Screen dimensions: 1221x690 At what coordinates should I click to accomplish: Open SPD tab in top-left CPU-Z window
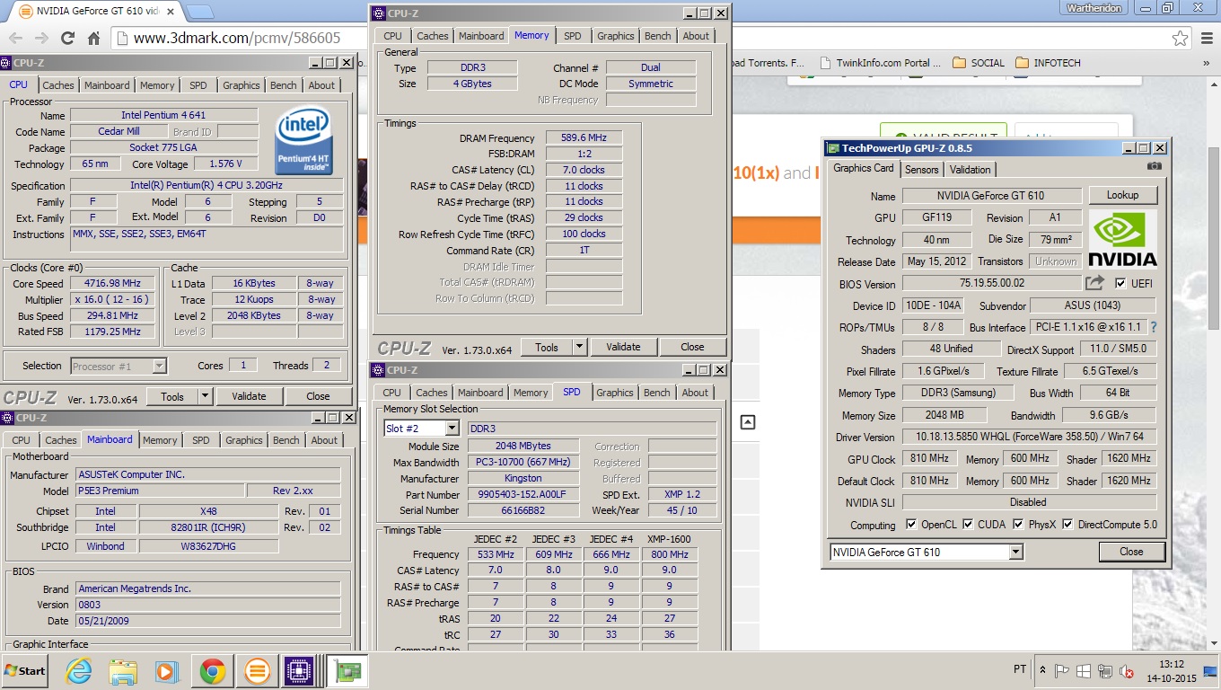click(198, 85)
